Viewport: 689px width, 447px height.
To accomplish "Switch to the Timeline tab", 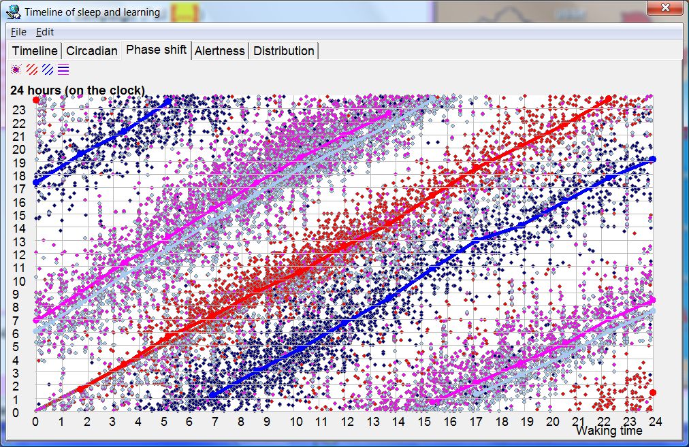I will click(x=35, y=51).
